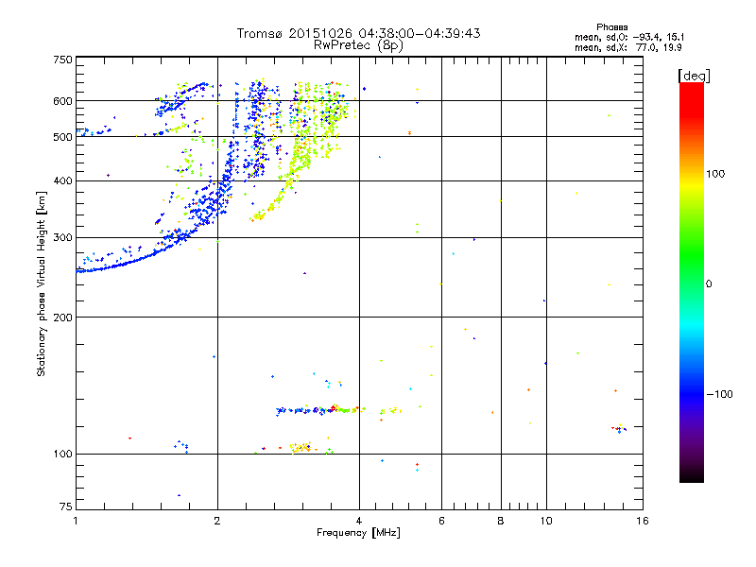Screen dimensions: 756x567
Task: Click the "Phases" heading above the statistics
Action: (x=611, y=27)
